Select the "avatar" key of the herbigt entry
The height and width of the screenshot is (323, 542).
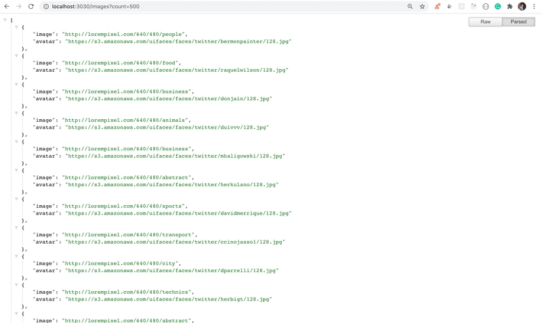[x=45, y=299]
